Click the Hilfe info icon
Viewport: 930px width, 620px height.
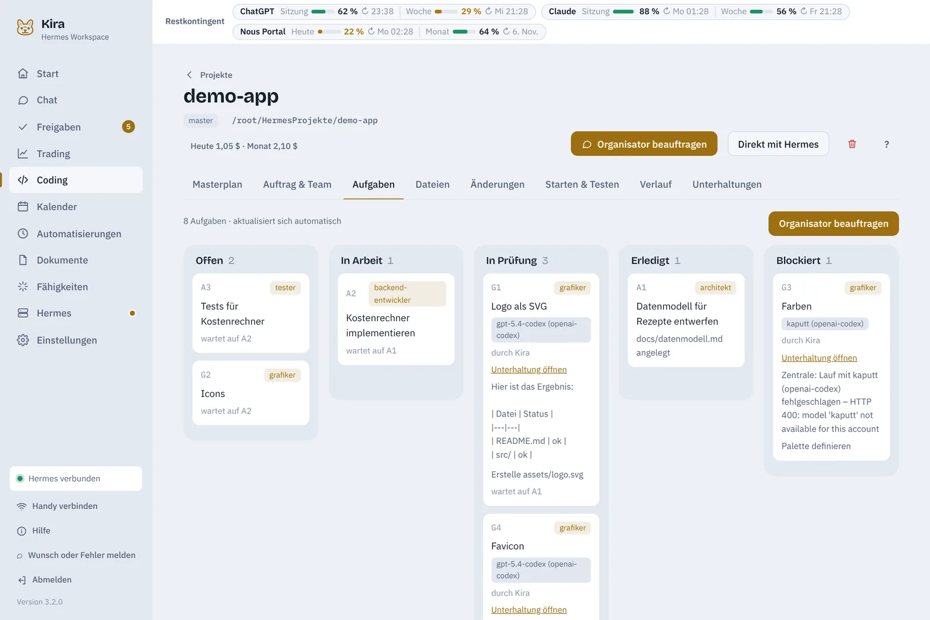[x=22, y=531]
